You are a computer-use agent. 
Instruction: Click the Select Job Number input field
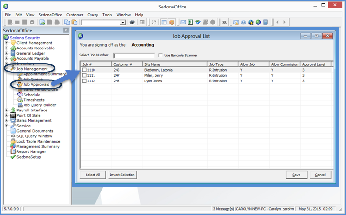[134, 55]
